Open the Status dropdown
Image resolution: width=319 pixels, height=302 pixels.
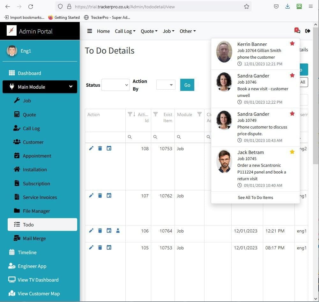coord(115,85)
